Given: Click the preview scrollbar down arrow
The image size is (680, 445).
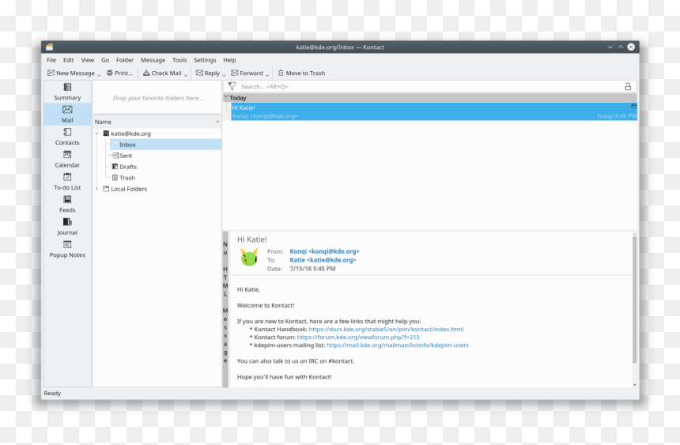Looking at the screenshot, I should (x=634, y=384).
